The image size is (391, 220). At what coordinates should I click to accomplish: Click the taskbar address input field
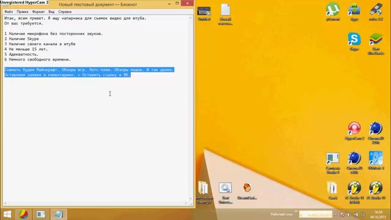coord(316,215)
